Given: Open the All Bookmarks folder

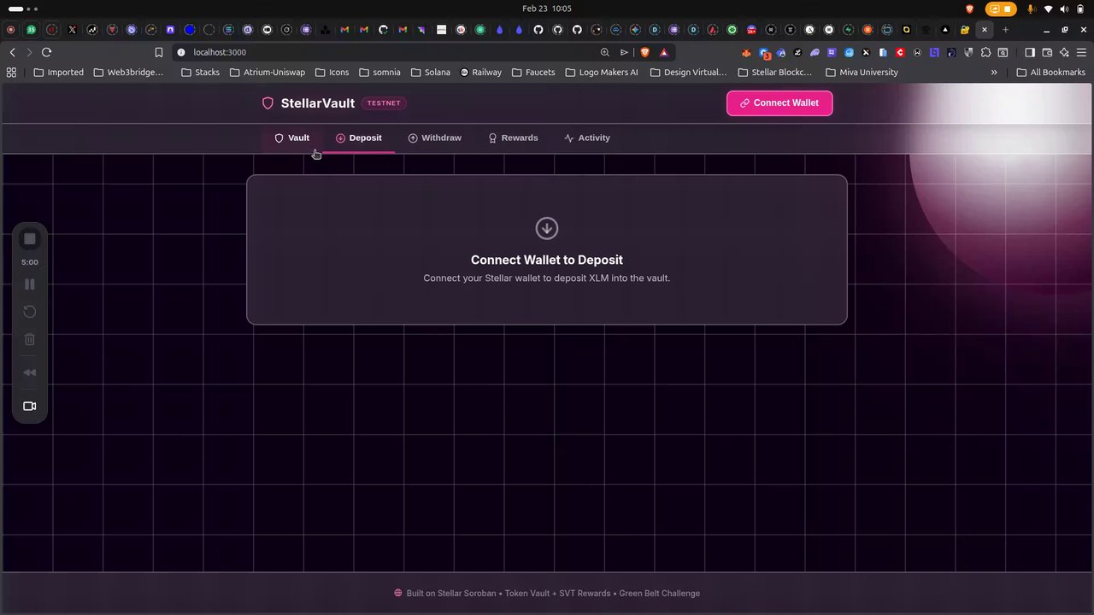Looking at the screenshot, I should [x=1050, y=73].
